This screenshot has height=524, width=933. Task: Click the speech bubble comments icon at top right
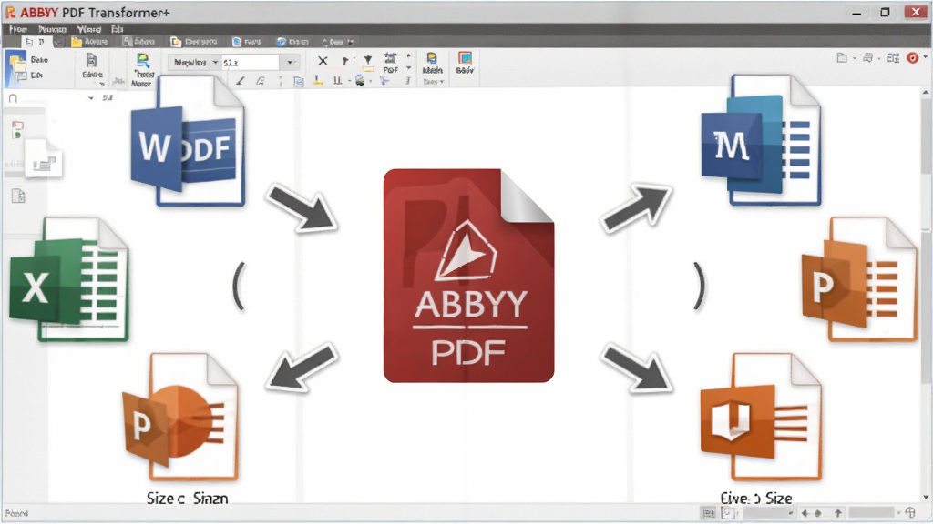tap(868, 57)
